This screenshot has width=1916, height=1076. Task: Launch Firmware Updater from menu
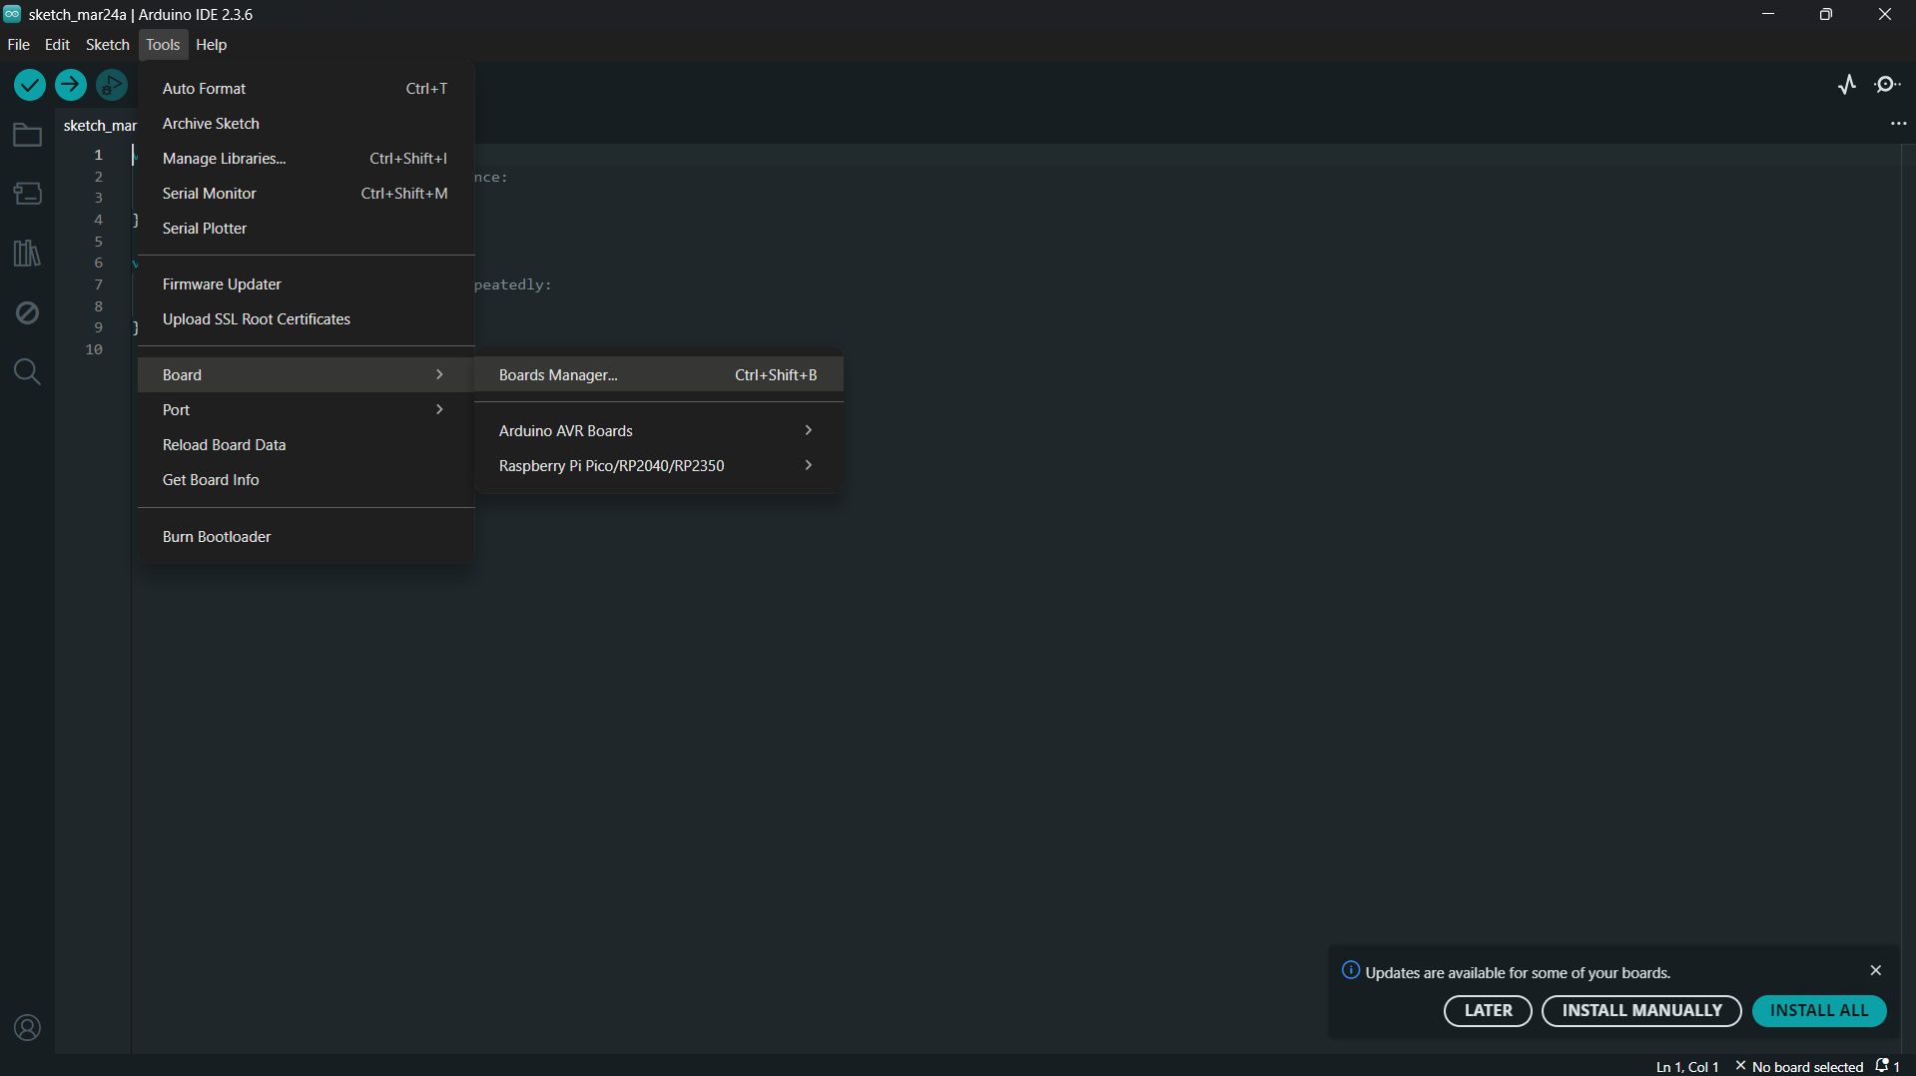pyautogui.click(x=306, y=284)
